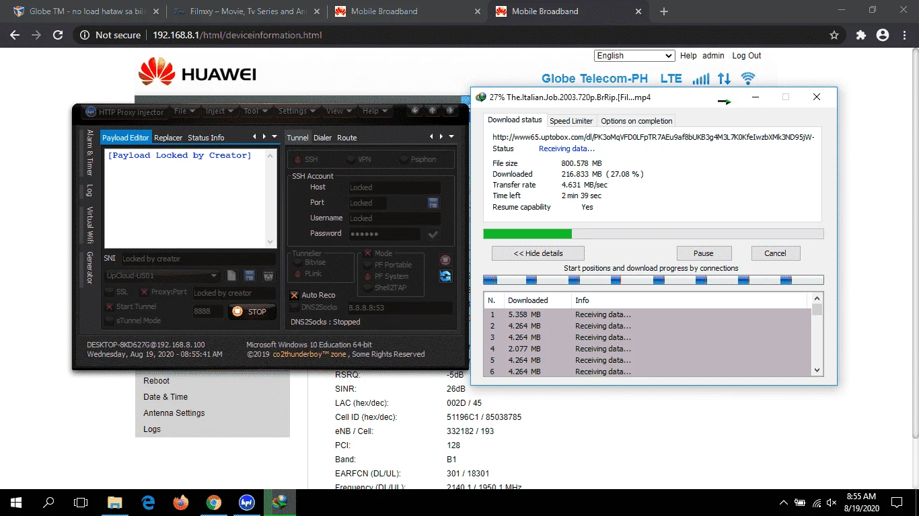Click the Huawei data transfer arrows icon
The height and width of the screenshot is (516, 919).
724,79
